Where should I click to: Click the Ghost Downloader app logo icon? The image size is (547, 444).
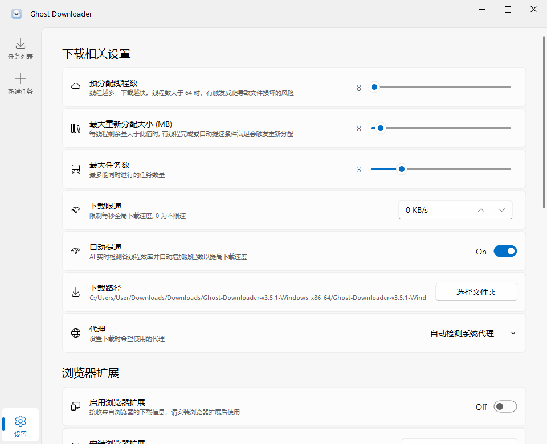click(x=17, y=14)
